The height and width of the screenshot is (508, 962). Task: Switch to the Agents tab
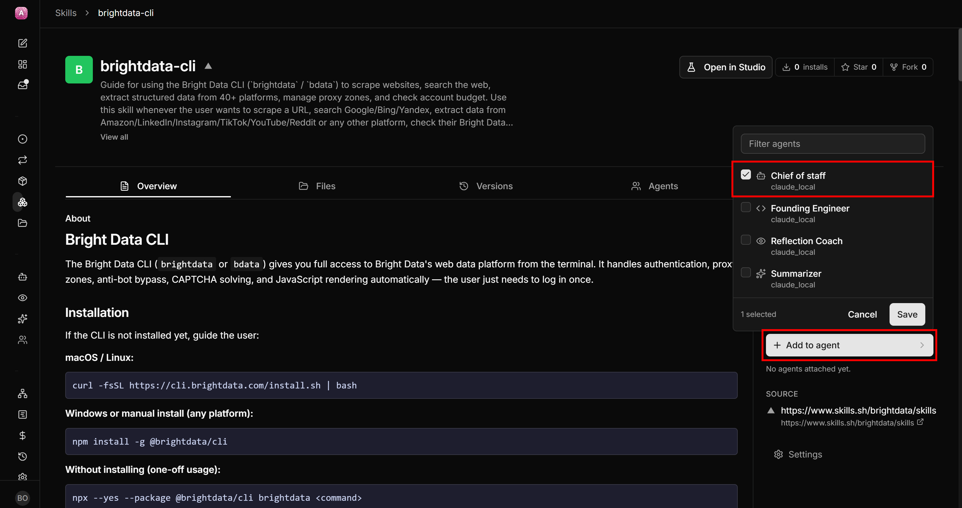pos(655,186)
